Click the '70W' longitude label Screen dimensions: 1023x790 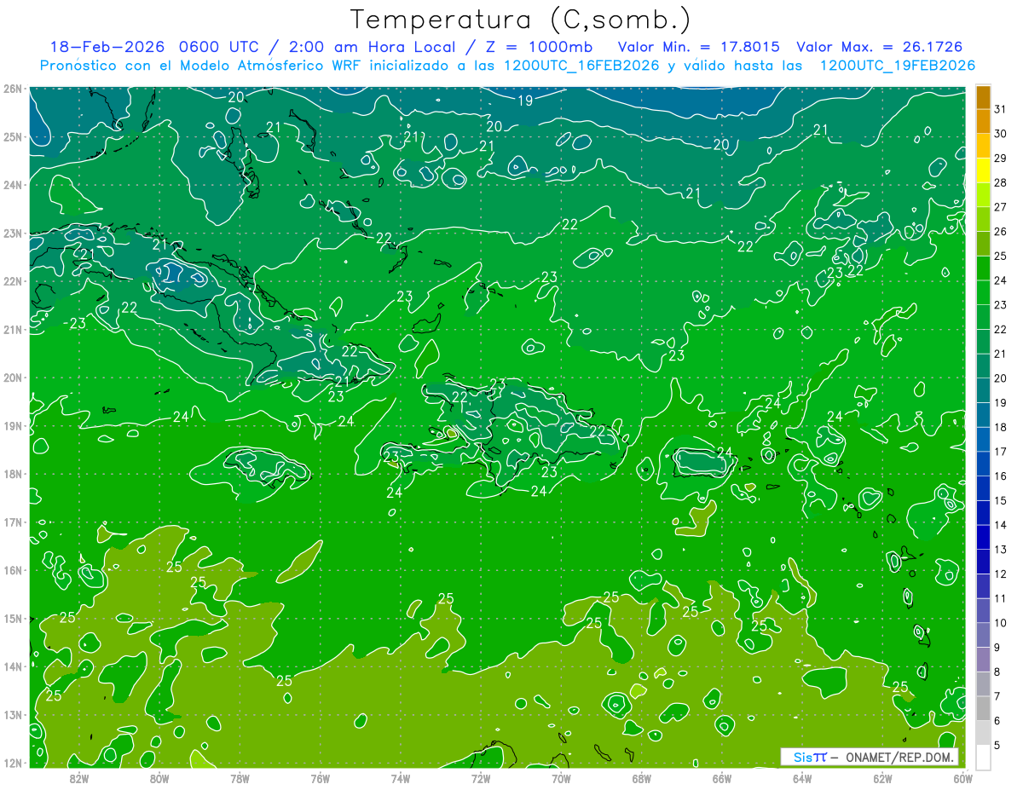[561, 778]
